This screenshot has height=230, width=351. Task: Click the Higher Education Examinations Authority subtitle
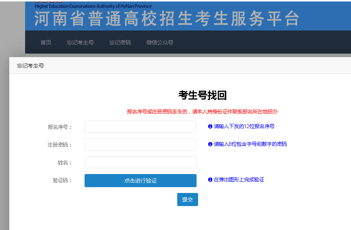[93, 6]
